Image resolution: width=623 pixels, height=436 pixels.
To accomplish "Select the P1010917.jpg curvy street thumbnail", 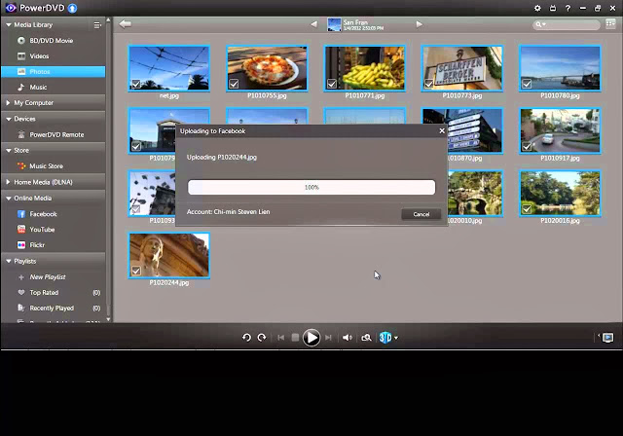I will point(560,130).
